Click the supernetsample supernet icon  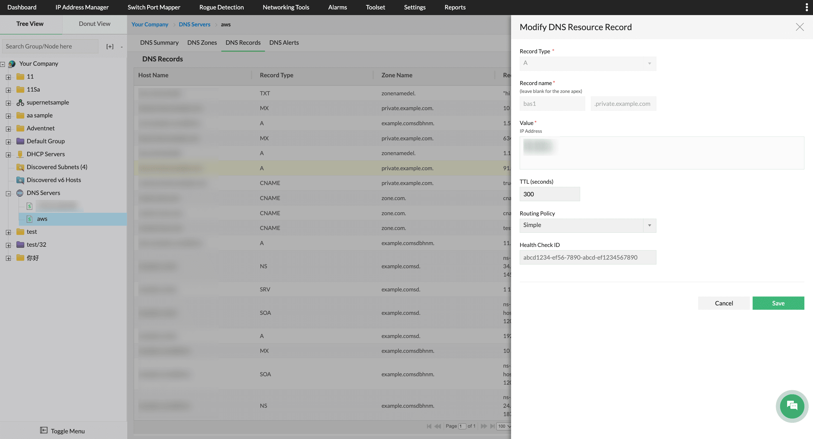[x=20, y=103]
